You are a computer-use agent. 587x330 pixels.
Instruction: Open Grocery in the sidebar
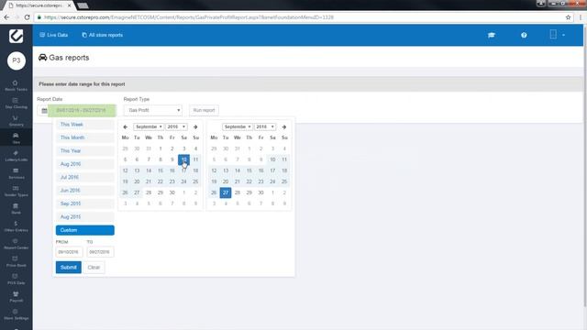[x=16, y=121]
